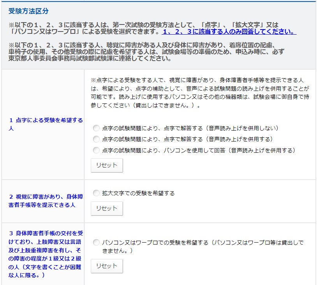The width and height of the screenshot is (317, 285).
Task: Click row header 3 身体障害者手帳の交付
Action: (x=46, y=254)
